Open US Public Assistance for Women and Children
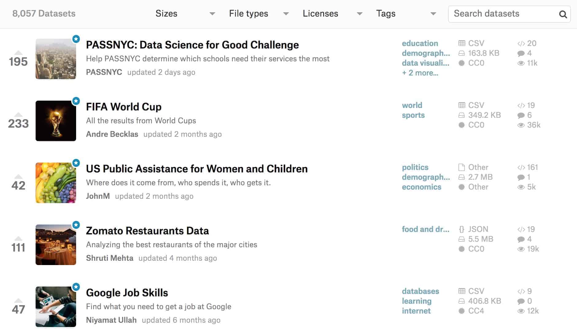577x335 pixels. [x=197, y=169]
